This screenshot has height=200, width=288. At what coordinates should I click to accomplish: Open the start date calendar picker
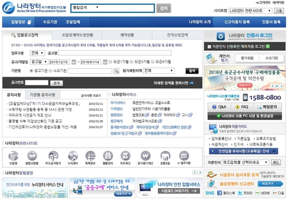(x=74, y=62)
